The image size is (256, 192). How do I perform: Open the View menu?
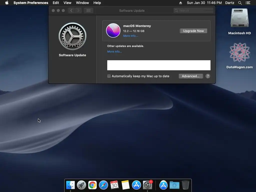[67, 3]
